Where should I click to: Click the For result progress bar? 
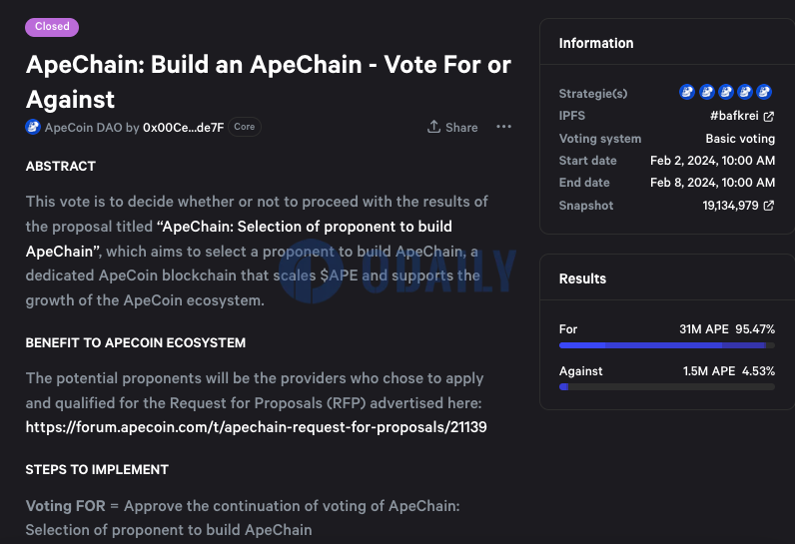click(667, 345)
